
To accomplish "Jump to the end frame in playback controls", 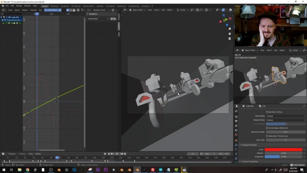I will 125,154.
